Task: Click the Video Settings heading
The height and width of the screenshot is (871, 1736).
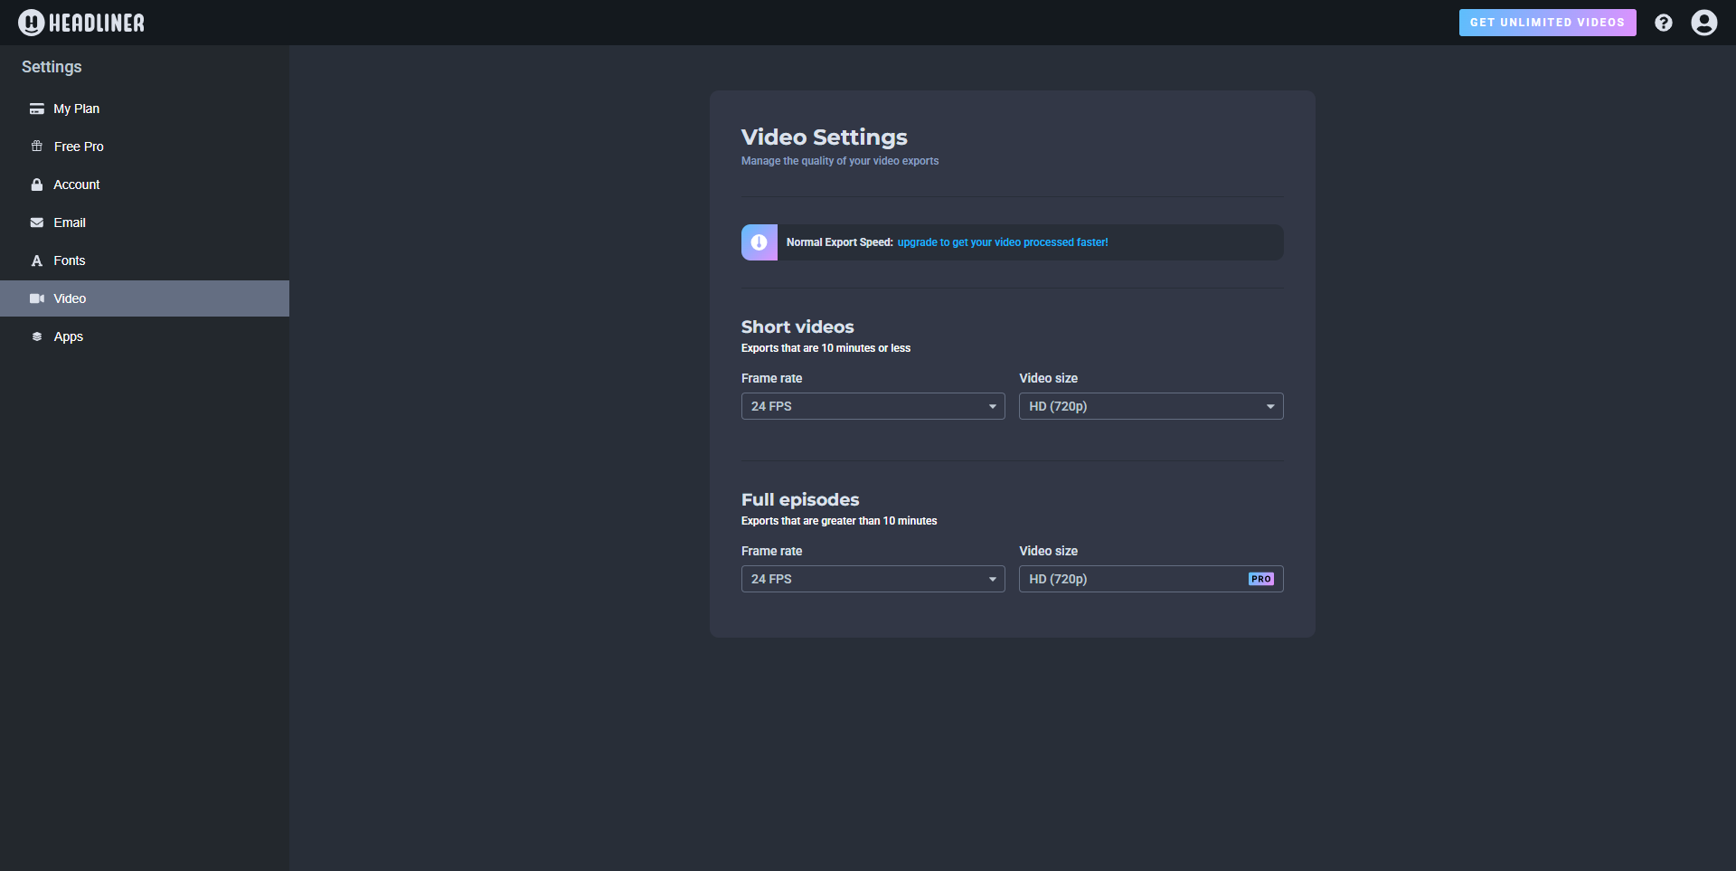Action: pyautogui.click(x=824, y=137)
